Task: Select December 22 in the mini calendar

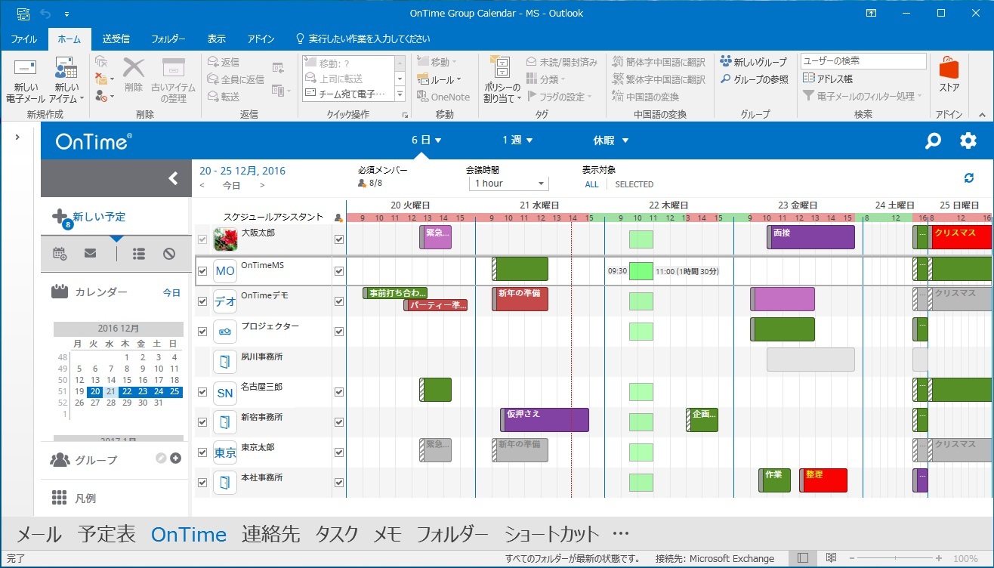Action: [127, 391]
